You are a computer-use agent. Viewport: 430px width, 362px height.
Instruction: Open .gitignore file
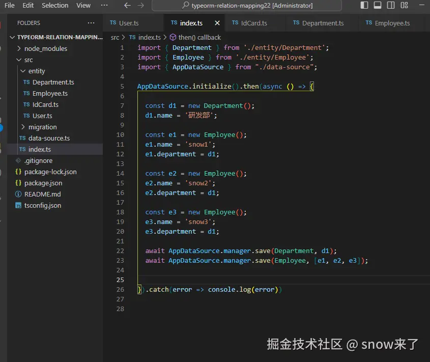pyautogui.click(x=55, y=160)
